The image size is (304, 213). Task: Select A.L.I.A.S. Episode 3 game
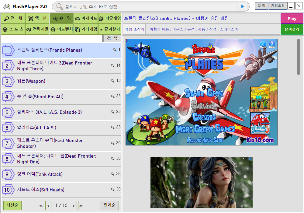coord(61,112)
